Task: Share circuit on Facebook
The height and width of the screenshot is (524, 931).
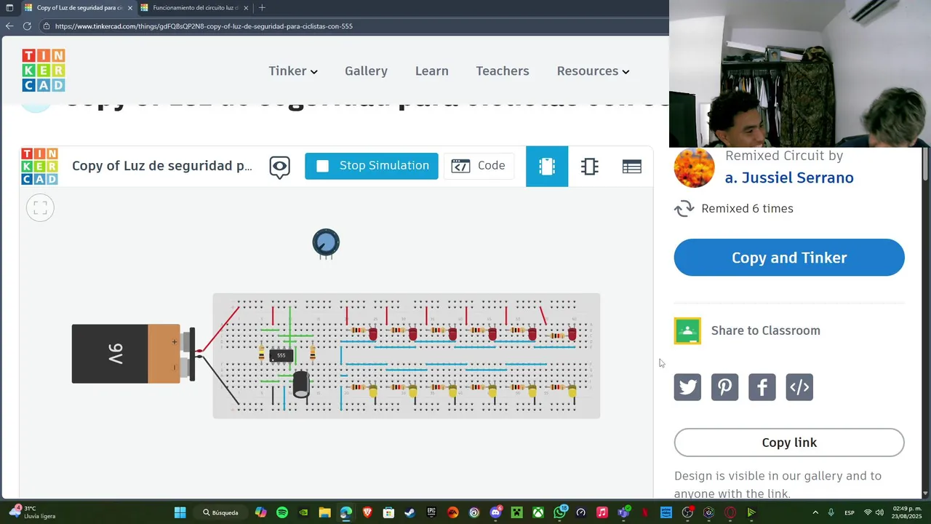Action: 762,387
